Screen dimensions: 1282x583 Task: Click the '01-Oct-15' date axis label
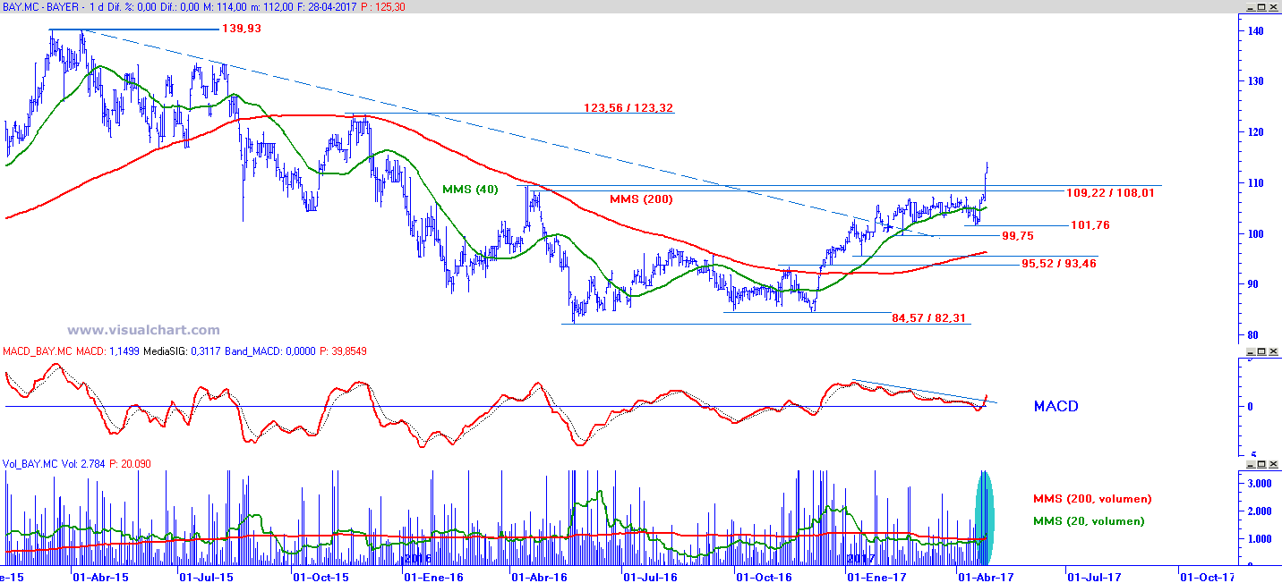320,578
